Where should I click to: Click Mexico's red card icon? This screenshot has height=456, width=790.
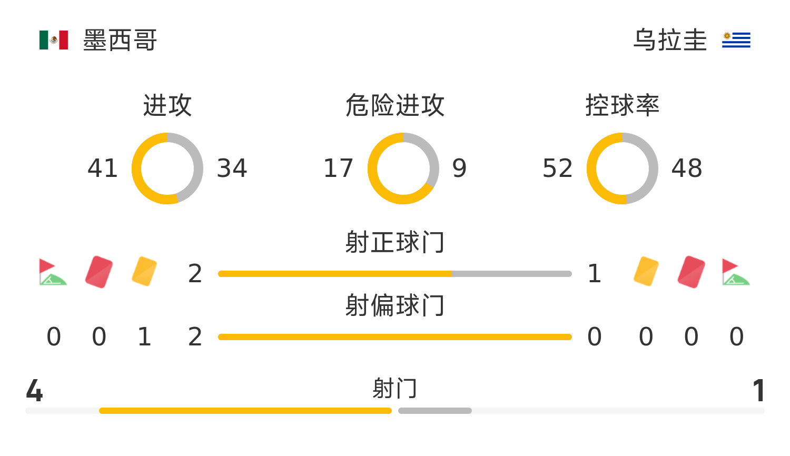click(99, 272)
